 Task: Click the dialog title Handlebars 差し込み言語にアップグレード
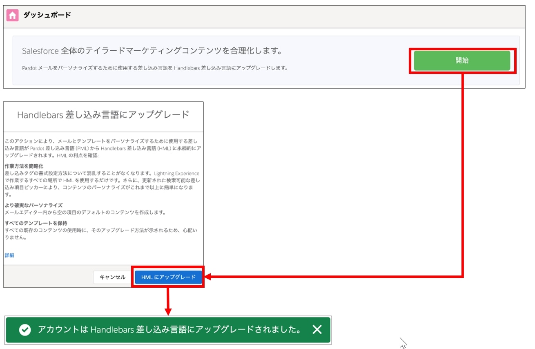coord(103,114)
